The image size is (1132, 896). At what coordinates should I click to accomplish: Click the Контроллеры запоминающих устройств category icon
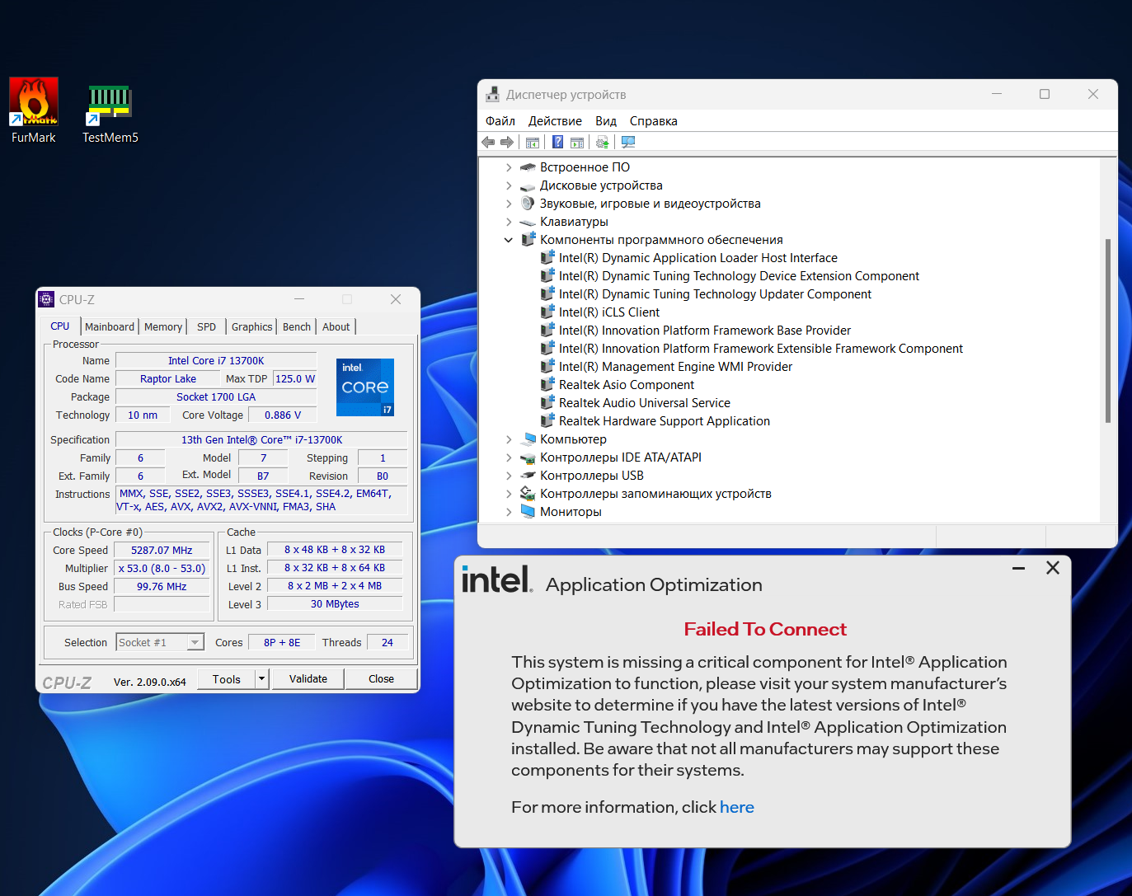(528, 494)
